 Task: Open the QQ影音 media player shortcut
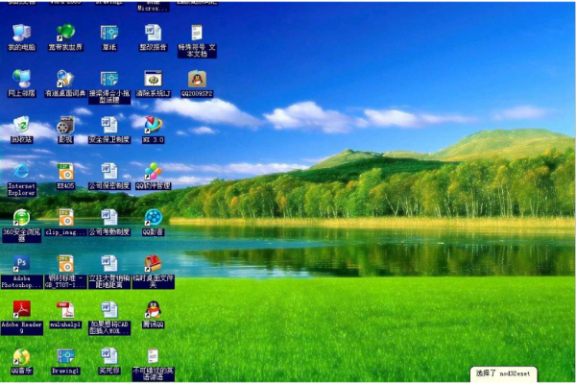153,218
